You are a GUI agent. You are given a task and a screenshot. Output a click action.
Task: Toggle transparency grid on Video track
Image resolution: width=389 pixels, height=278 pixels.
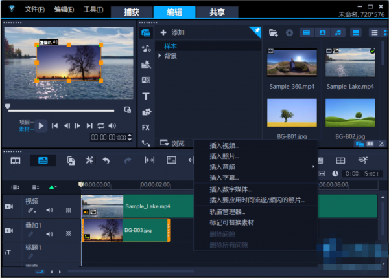(69, 210)
